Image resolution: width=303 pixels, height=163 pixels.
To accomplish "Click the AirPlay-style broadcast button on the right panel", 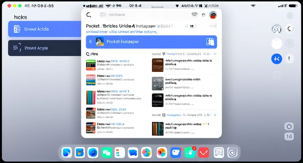I will pyautogui.click(x=277, y=29).
